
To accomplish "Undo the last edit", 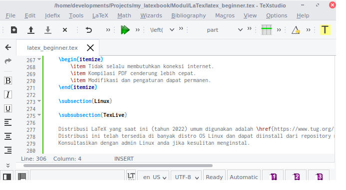I will [89, 30].
